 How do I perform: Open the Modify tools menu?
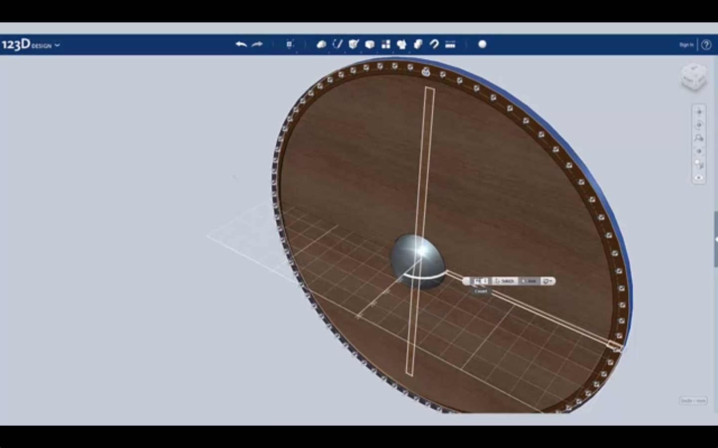(x=369, y=44)
